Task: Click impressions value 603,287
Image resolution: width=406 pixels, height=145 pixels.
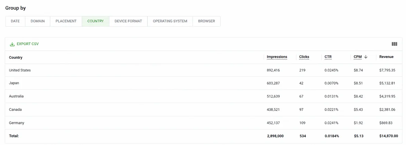Action: (273, 83)
